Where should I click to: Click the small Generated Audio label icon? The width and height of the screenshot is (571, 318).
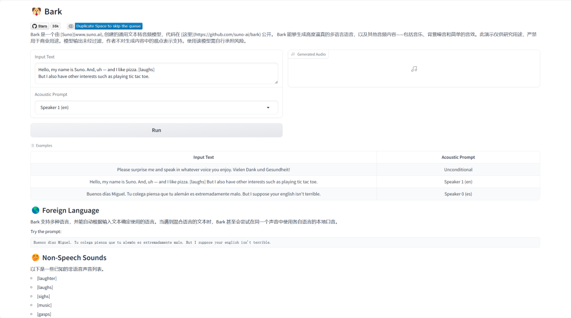(293, 54)
